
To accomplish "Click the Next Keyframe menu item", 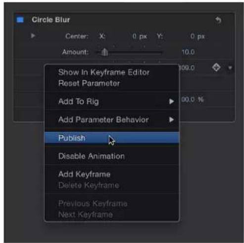I will (x=112, y=215).
